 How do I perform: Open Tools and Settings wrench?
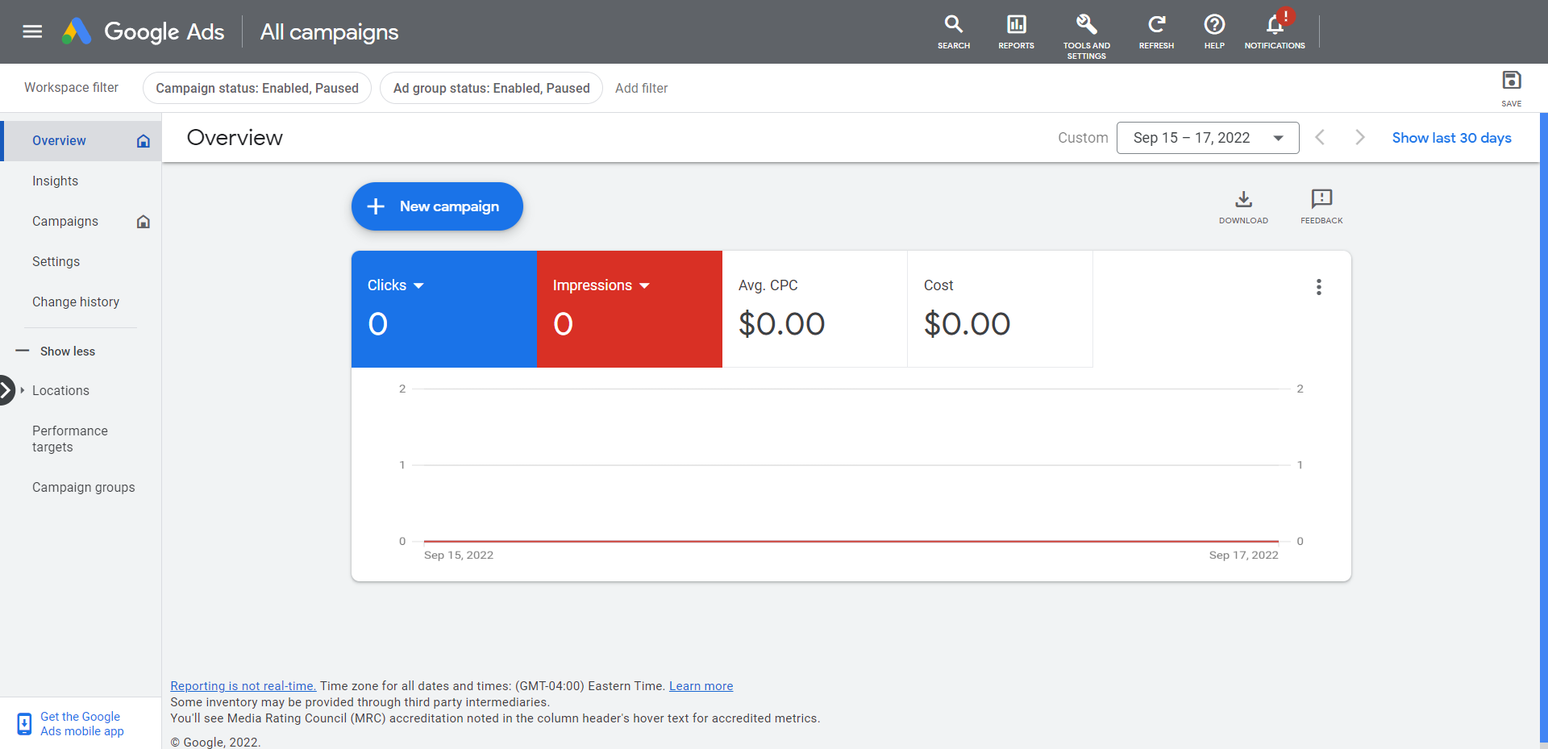click(1086, 25)
